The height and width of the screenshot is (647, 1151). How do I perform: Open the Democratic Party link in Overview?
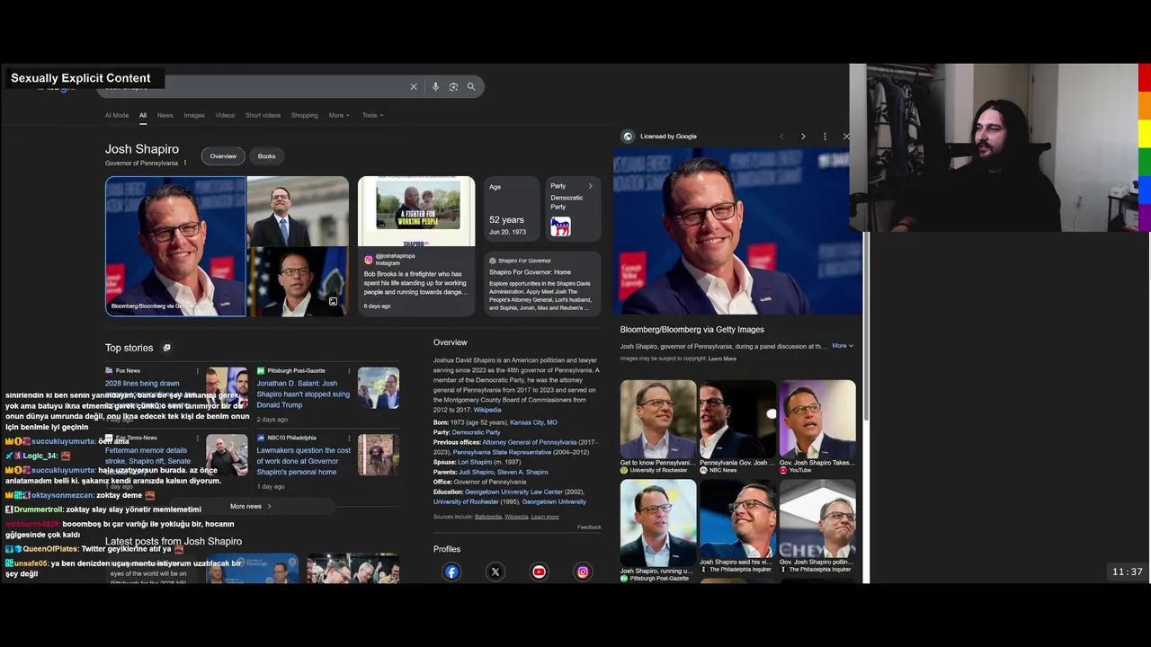(476, 432)
